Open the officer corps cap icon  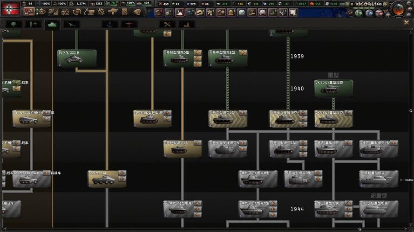coord(137,12)
